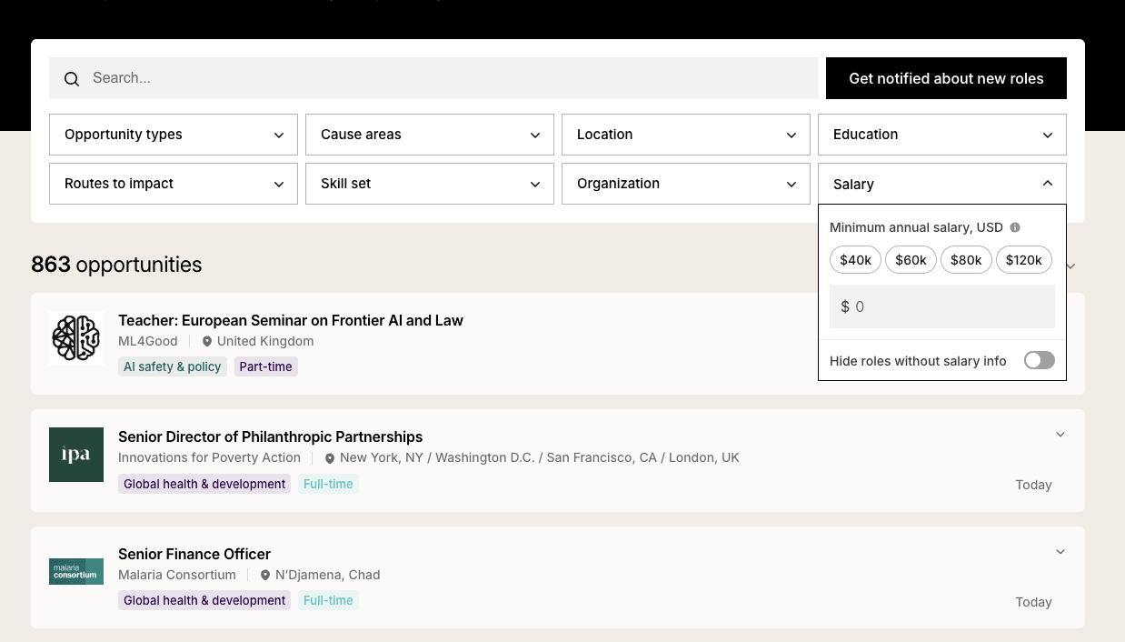1125x642 pixels.
Task: Click the Part-time tag
Action: tap(266, 366)
